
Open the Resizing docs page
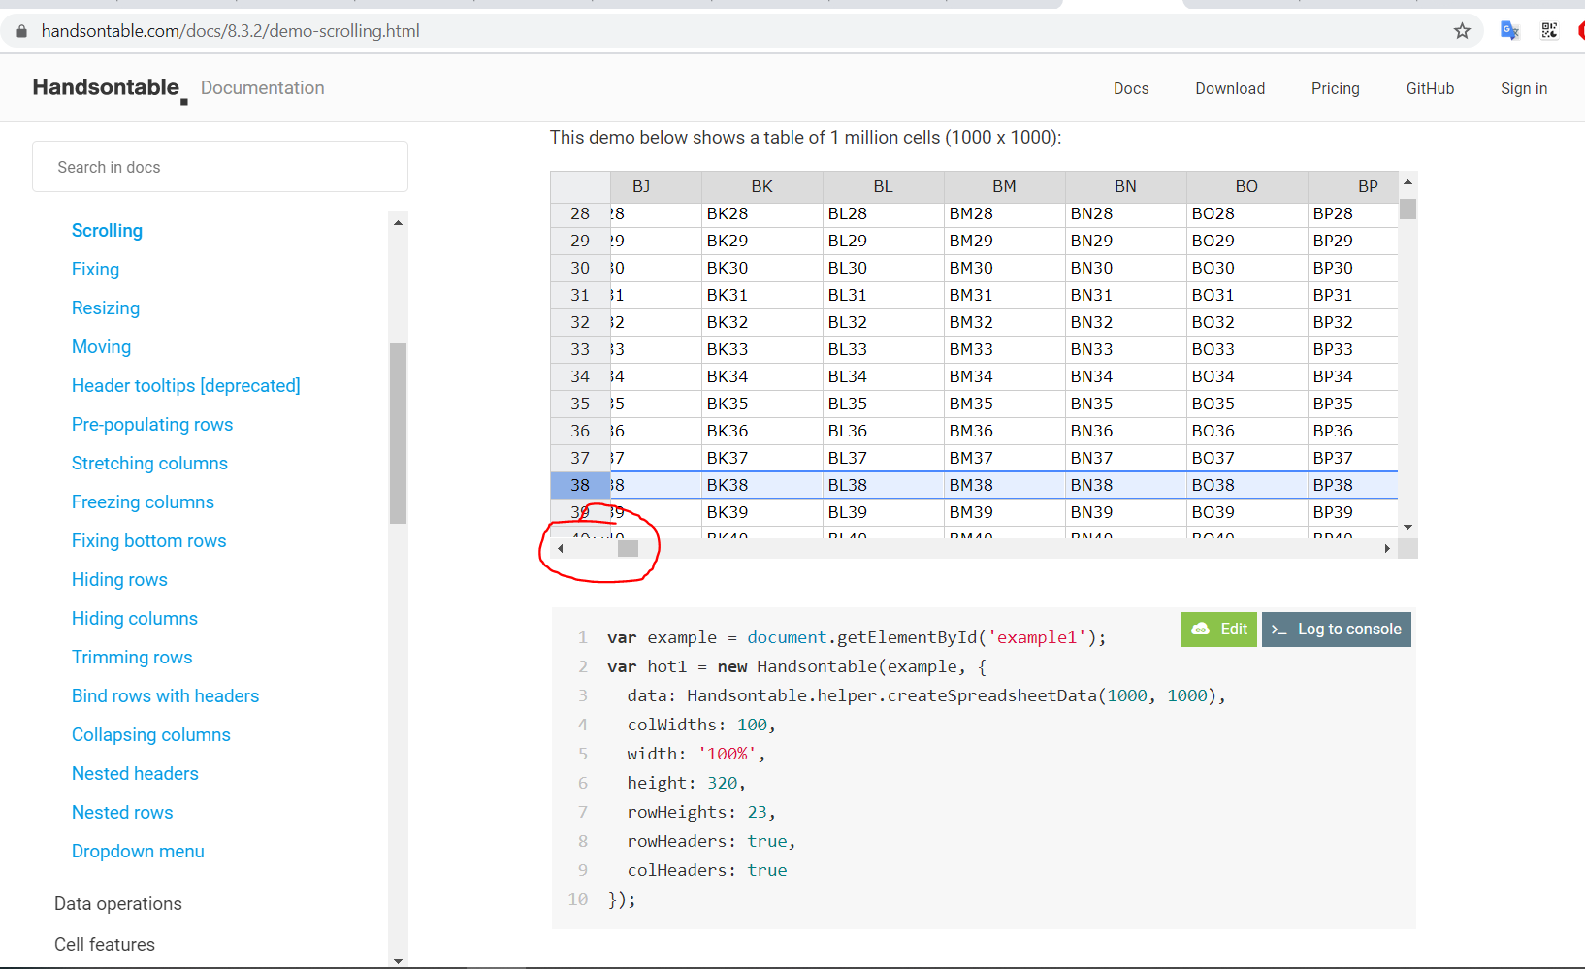(106, 307)
